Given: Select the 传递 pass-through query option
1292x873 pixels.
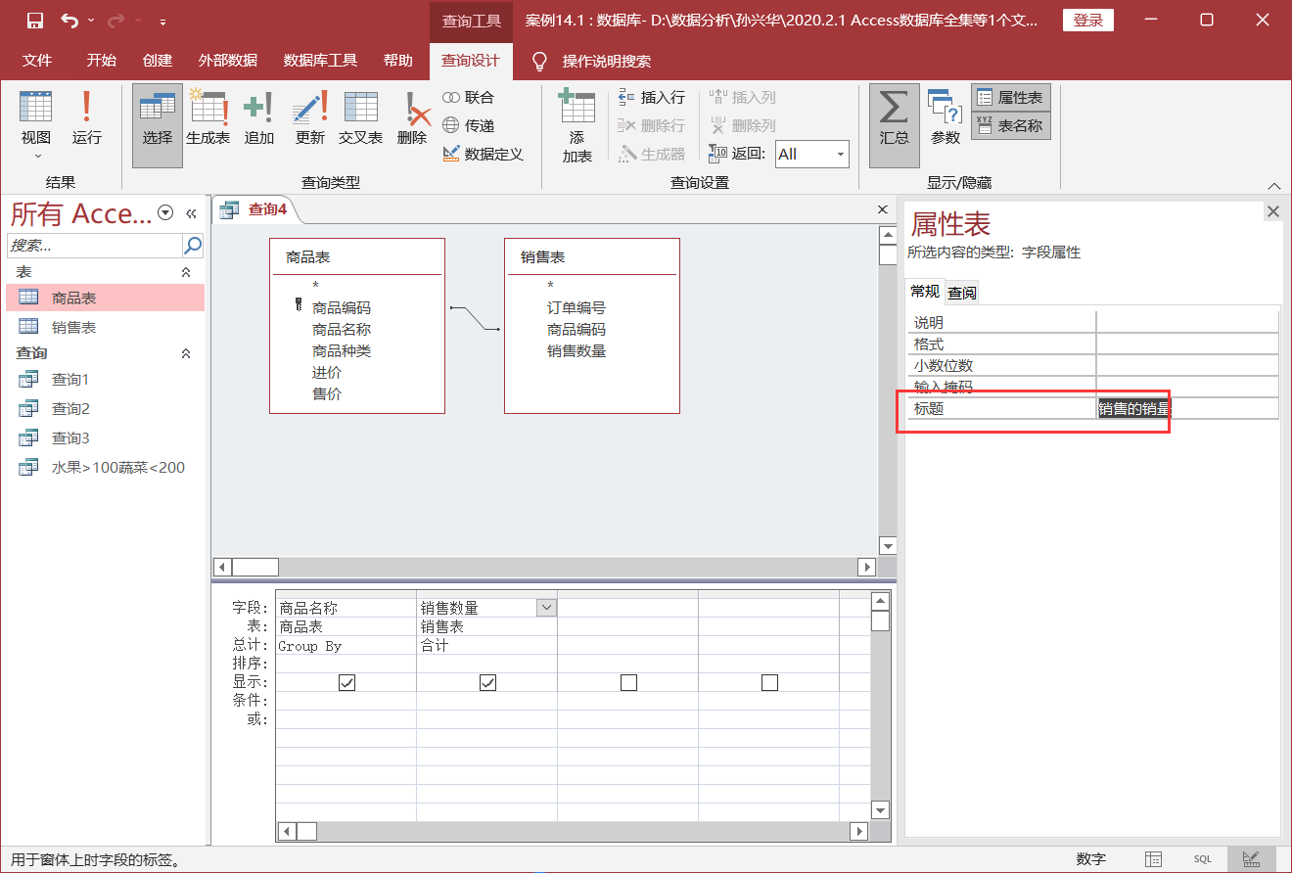Looking at the screenshot, I should pyautogui.click(x=469, y=125).
